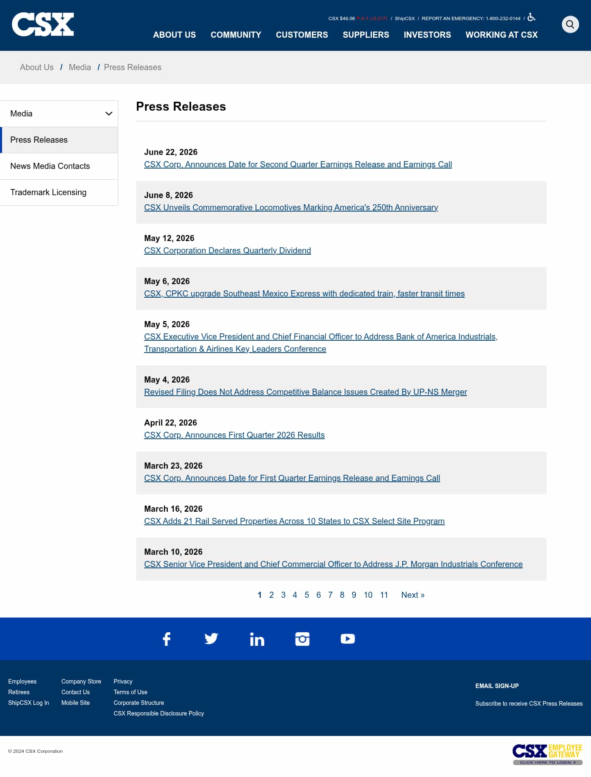Open the search magnifier button

(570, 24)
